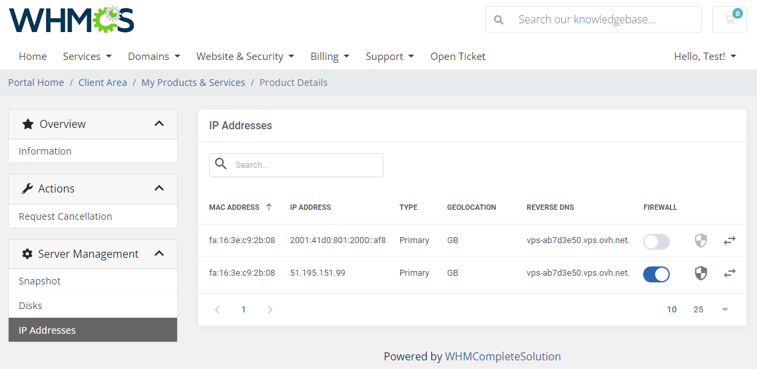Open the Billing menu
This screenshot has height=369, width=757.
330,57
